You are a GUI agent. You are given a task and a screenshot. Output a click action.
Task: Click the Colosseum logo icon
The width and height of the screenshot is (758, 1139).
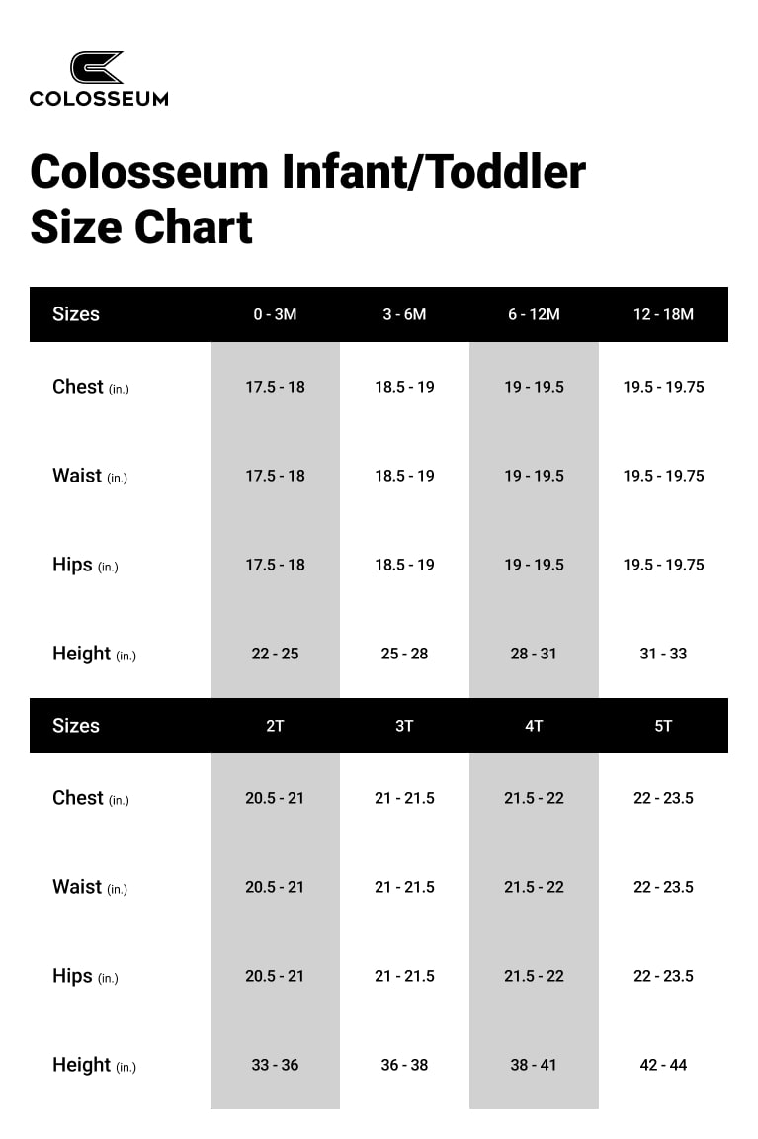97,68
